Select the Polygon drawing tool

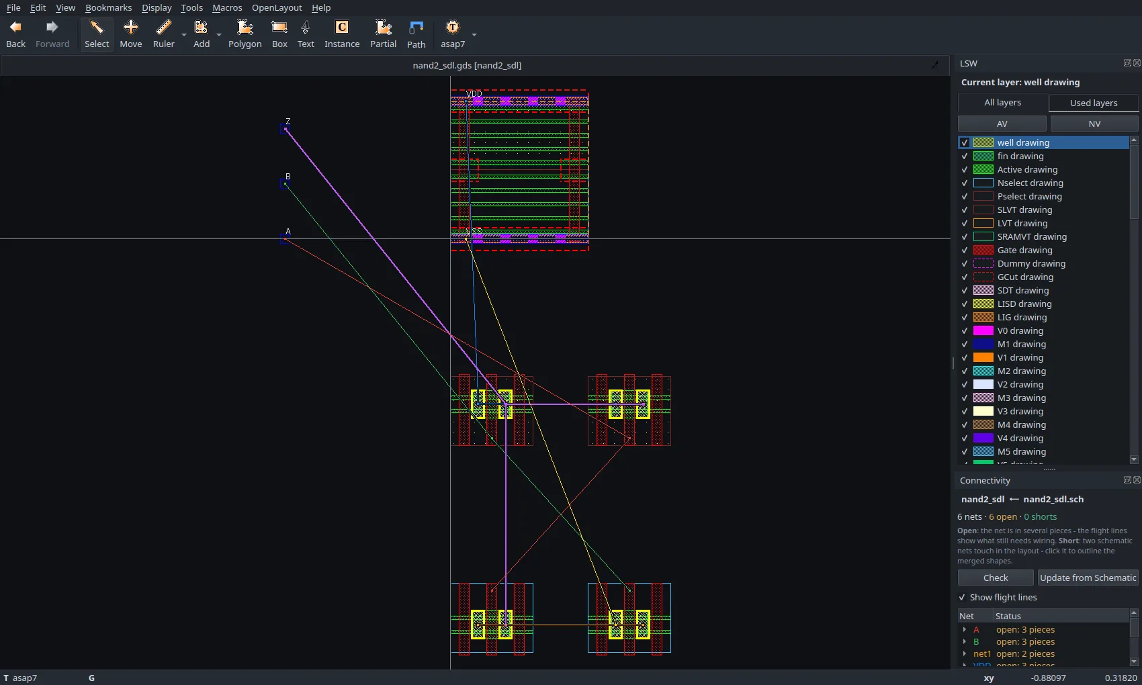click(245, 34)
